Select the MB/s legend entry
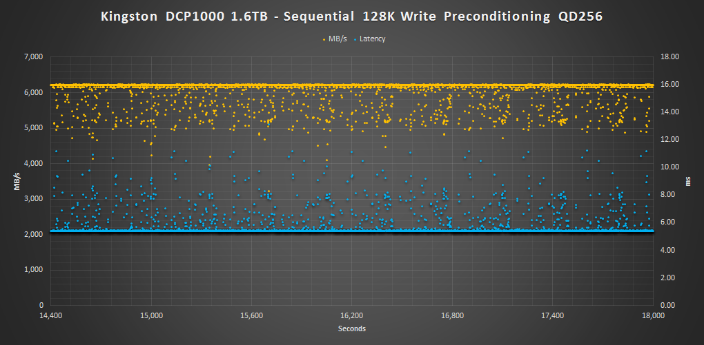The width and height of the screenshot is (704, 345). tap(335, 39)
